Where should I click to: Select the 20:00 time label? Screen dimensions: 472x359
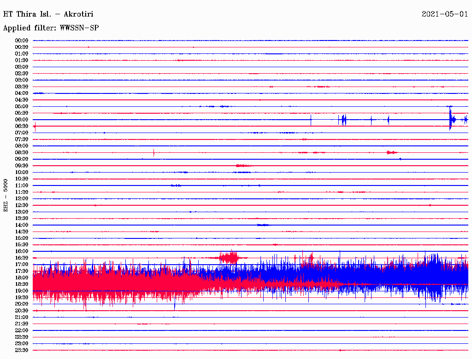pos(22,304)
